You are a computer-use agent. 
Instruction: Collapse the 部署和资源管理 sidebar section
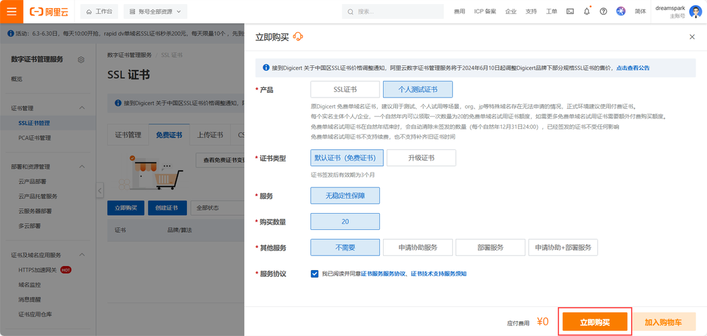tap(82, 167)
